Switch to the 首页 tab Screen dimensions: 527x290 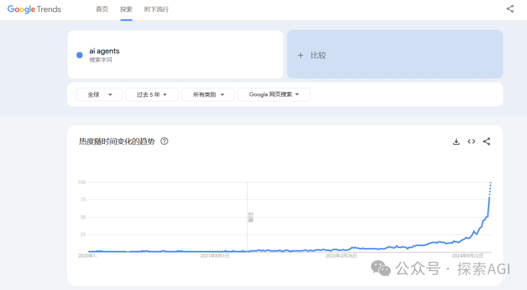pos(101,9)
